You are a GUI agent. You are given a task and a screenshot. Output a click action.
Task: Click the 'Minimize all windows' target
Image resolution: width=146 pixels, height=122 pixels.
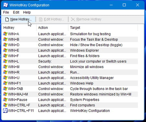pos(87,67)
